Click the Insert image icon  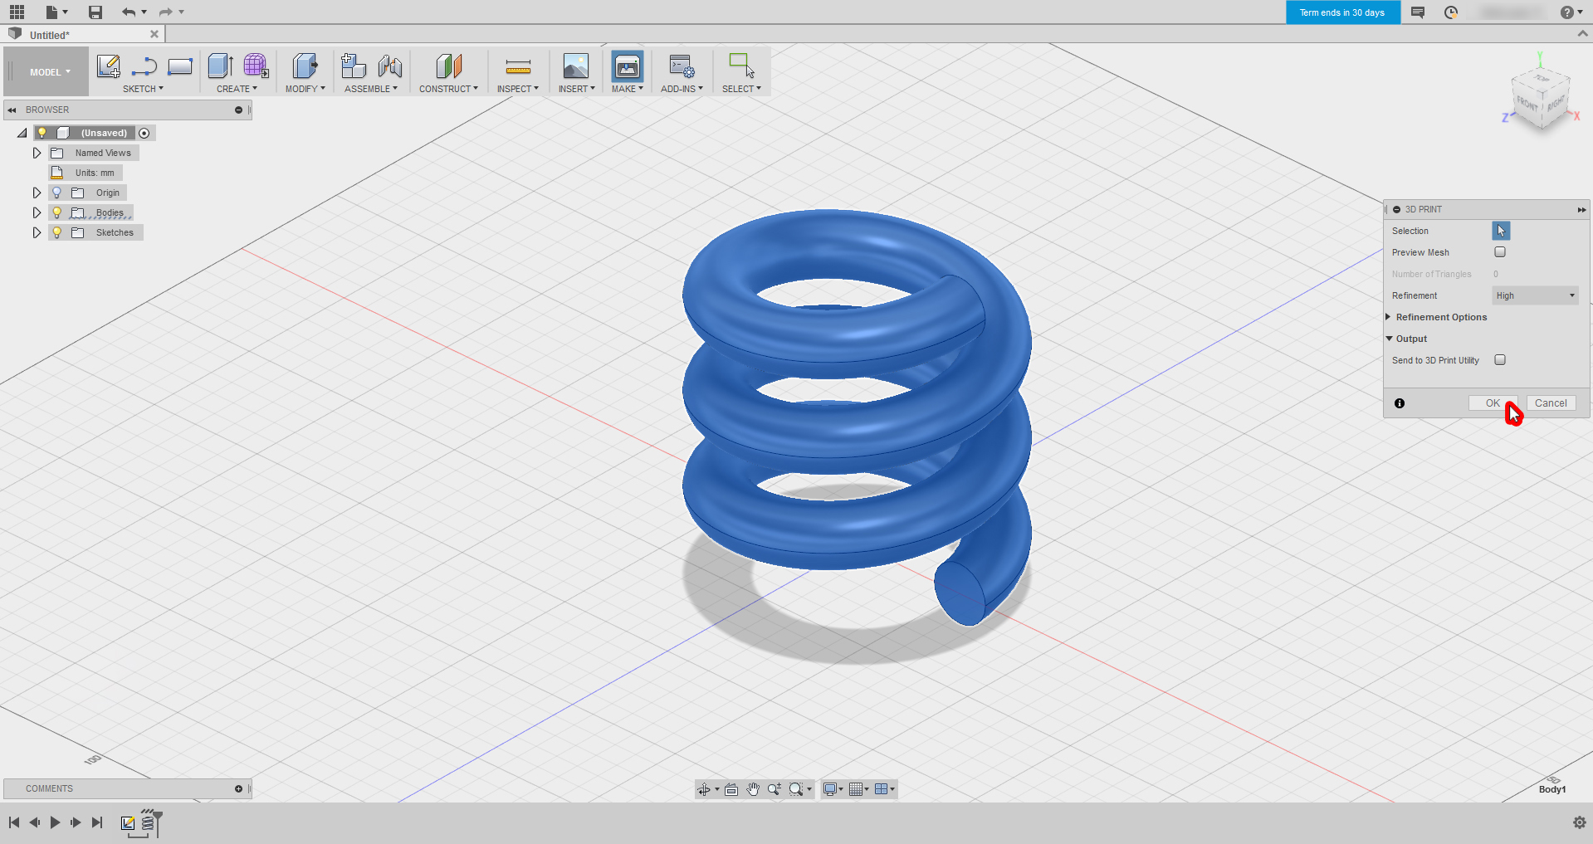(575, 66)
